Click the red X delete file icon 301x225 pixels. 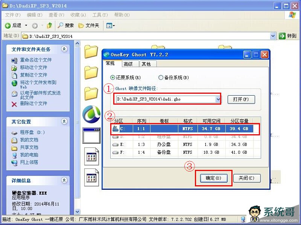(14, 104)
